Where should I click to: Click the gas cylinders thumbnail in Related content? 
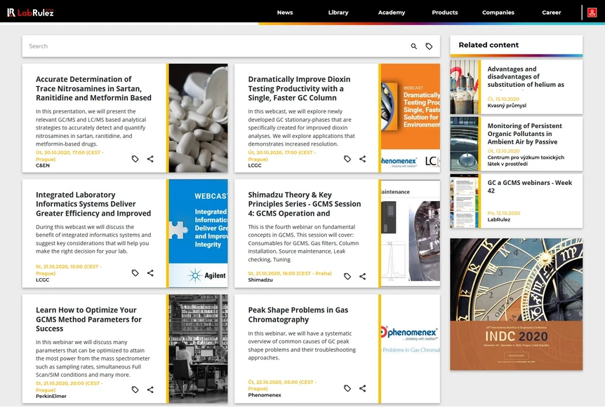pyautogui.click(x=464, y=87)
